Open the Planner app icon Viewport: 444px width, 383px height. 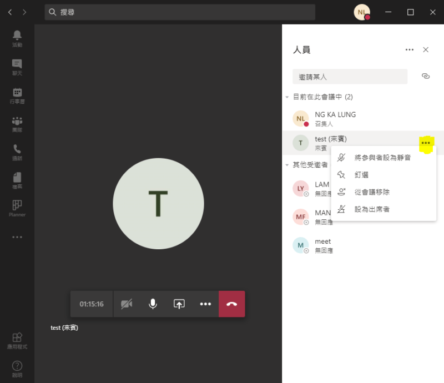17,208
